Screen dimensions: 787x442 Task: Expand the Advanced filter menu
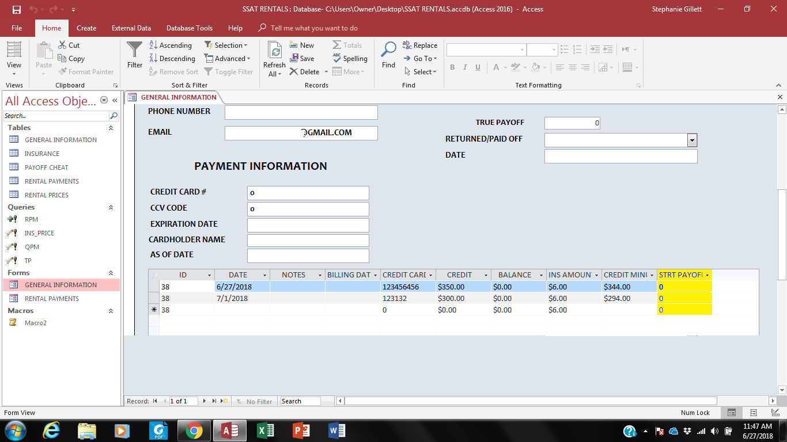pyautogui.click(x=227, y=59)
